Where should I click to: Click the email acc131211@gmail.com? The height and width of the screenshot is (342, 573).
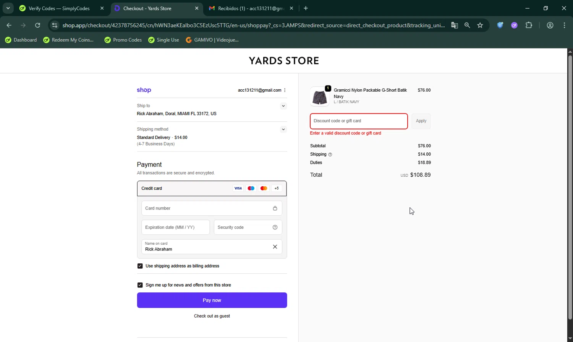click(x=259, y=90)
